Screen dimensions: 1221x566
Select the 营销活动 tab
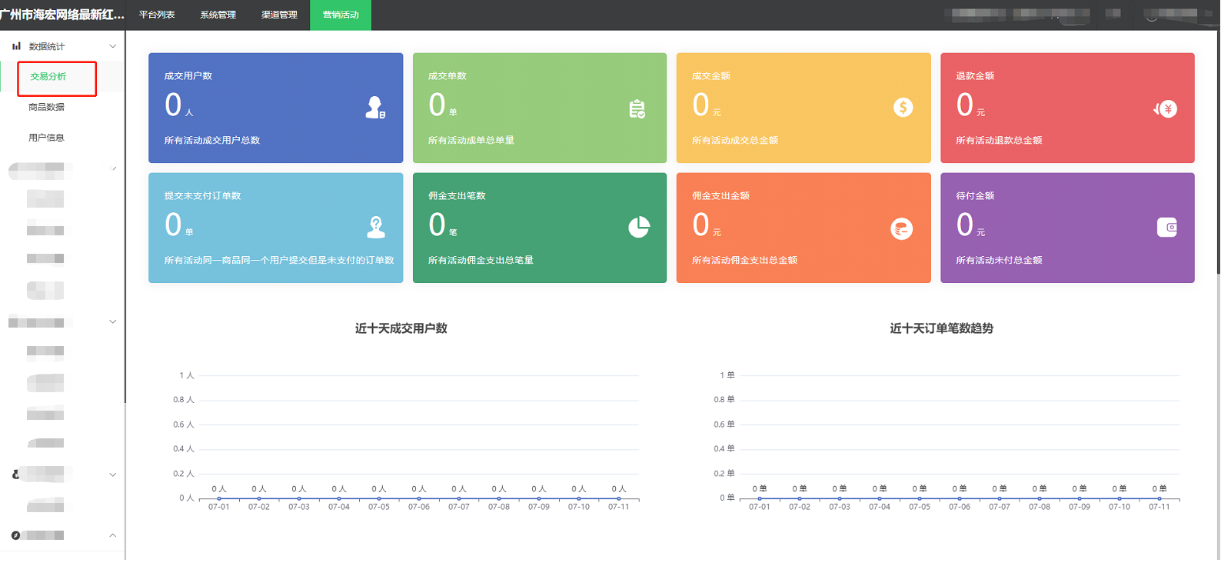point(341,15)
